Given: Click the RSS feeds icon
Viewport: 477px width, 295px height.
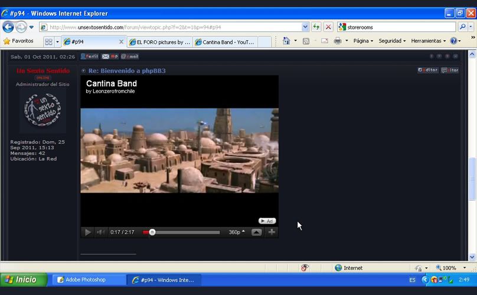Looking at the screenshot, I should [x=306, y=41].
